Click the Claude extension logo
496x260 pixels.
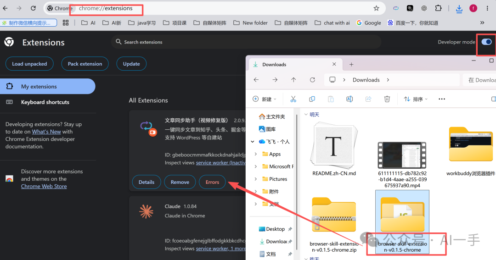coord(146,211)
